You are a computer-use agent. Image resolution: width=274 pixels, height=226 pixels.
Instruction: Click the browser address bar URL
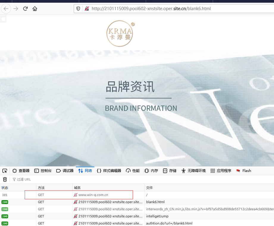[x=151, y=9]
